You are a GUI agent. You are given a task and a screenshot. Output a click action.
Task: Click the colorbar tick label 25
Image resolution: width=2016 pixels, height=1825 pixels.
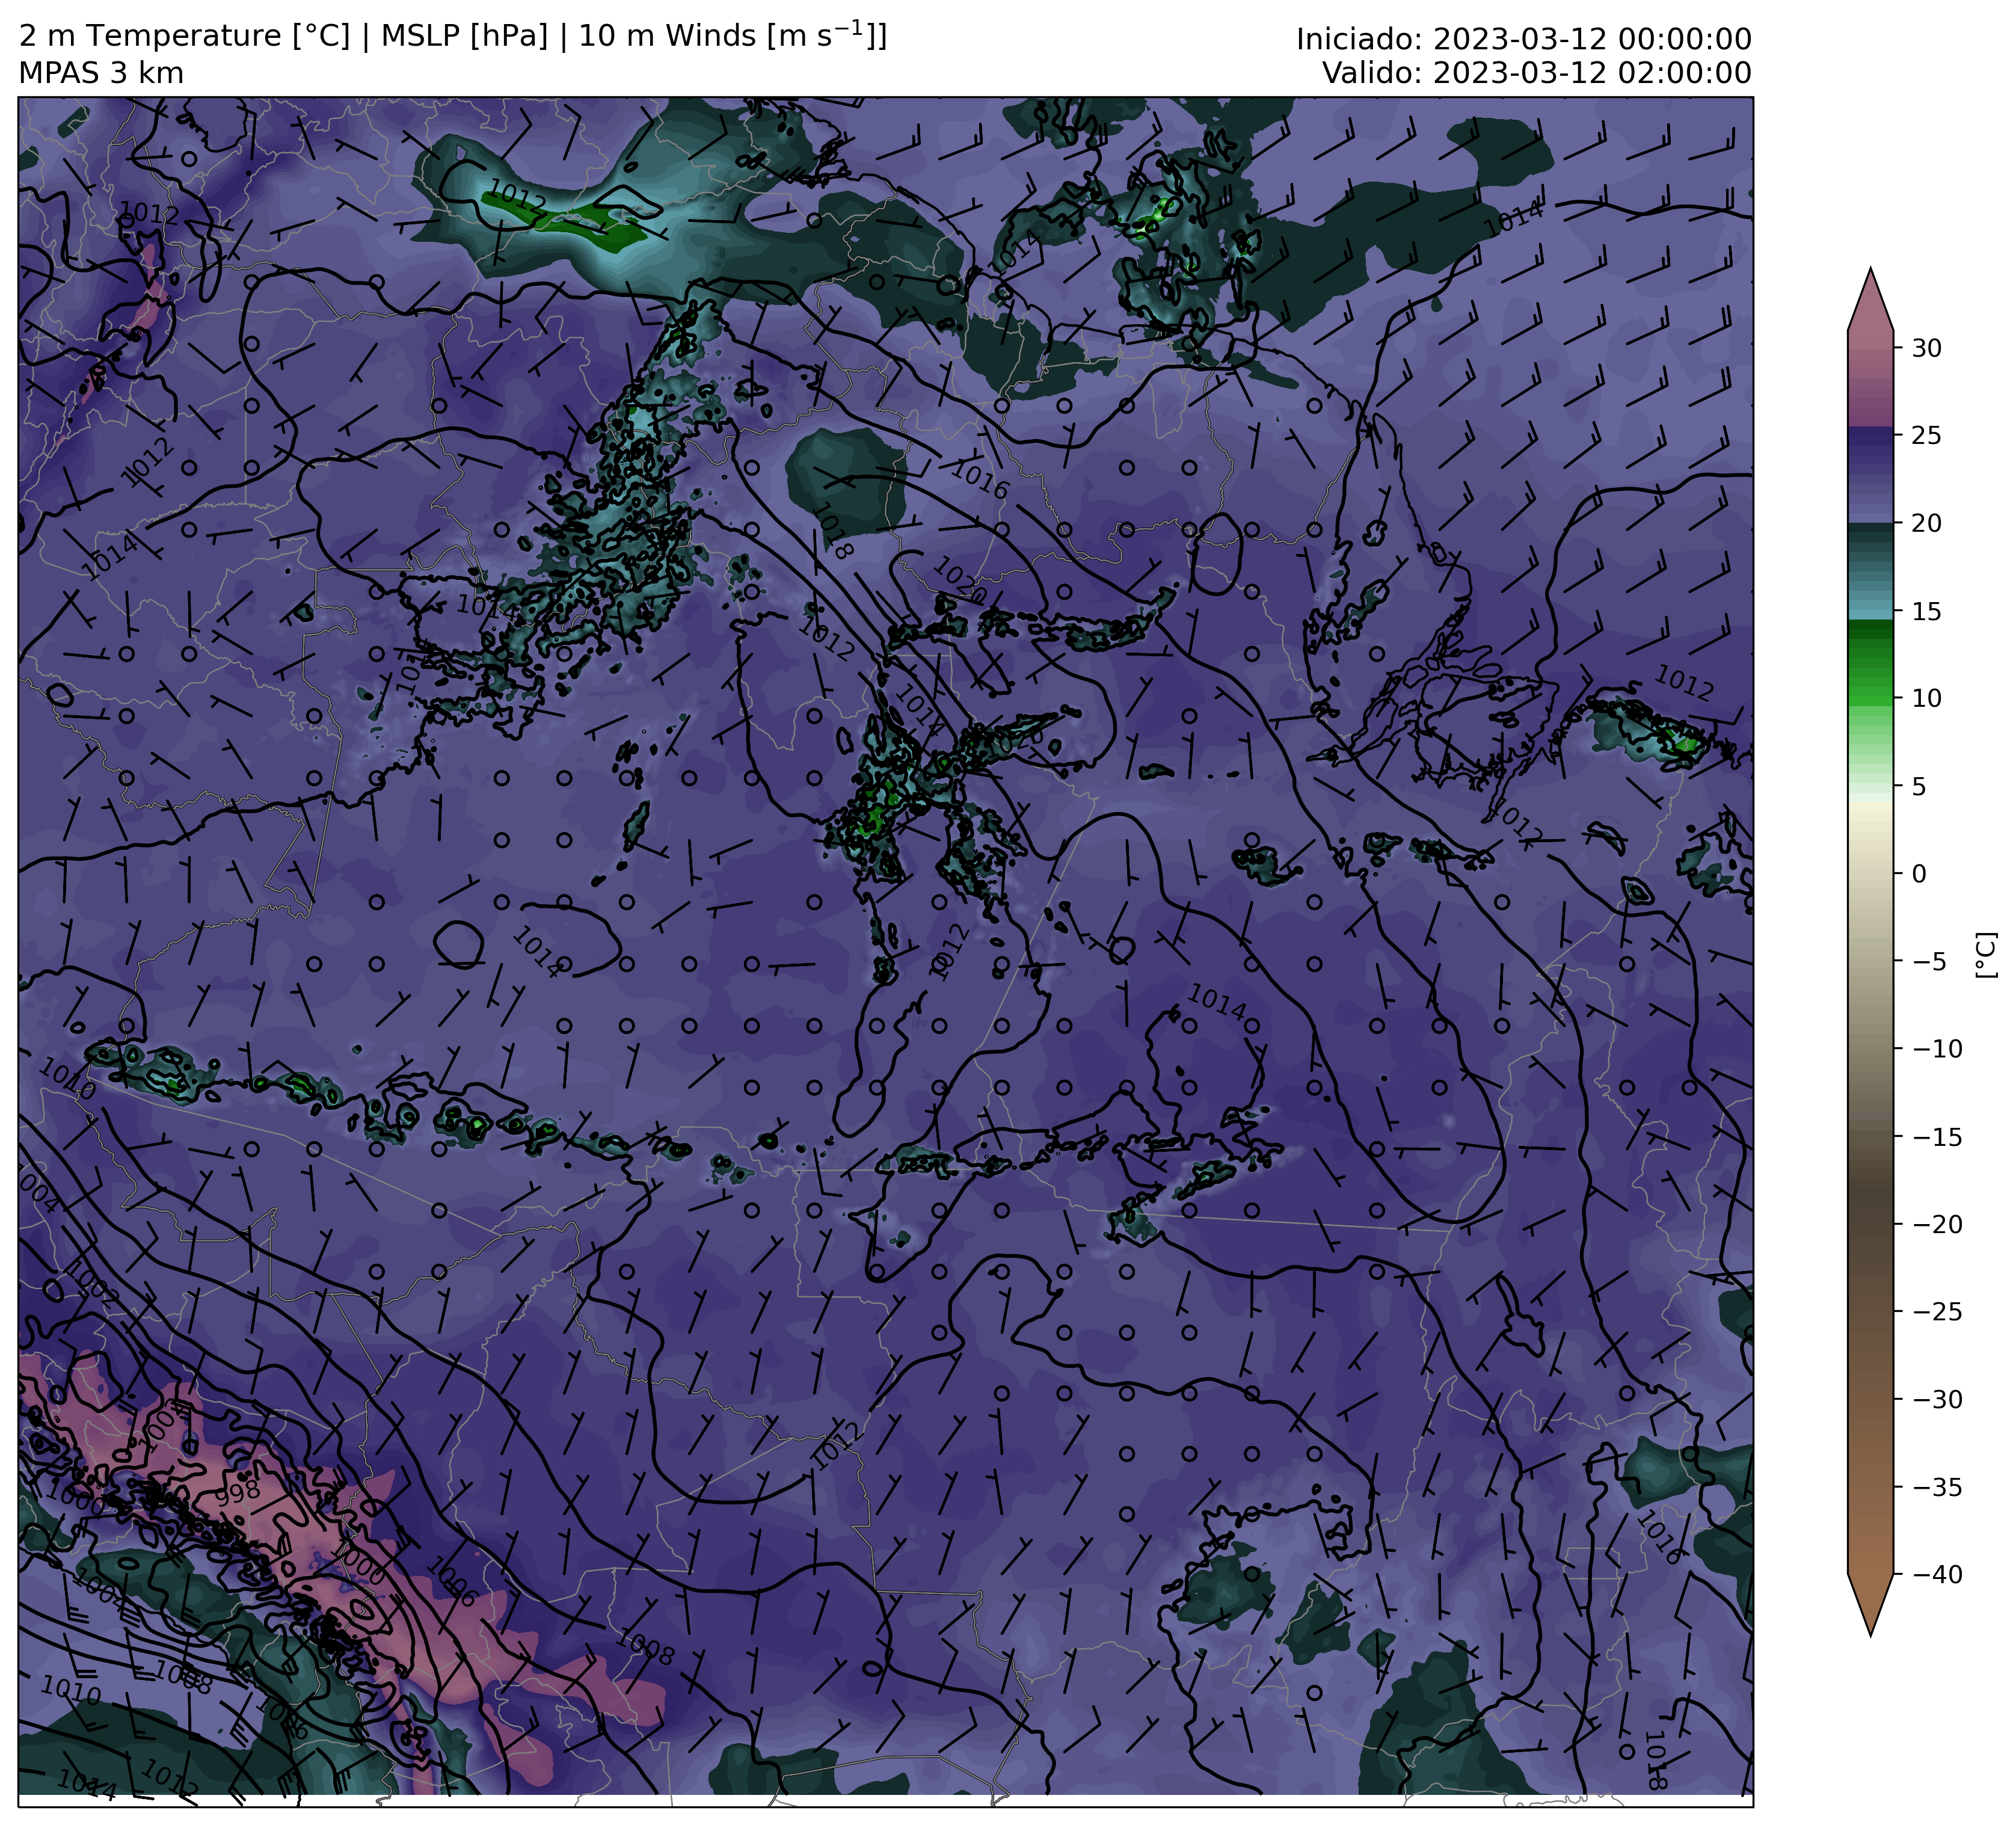1926,436
